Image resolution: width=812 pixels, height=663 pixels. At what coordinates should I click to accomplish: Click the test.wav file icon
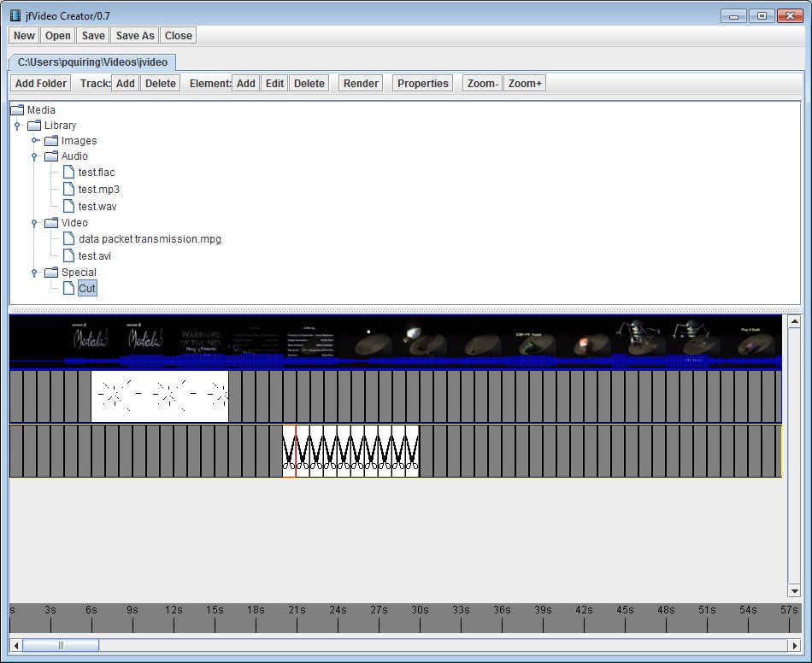tap(68, 206)
